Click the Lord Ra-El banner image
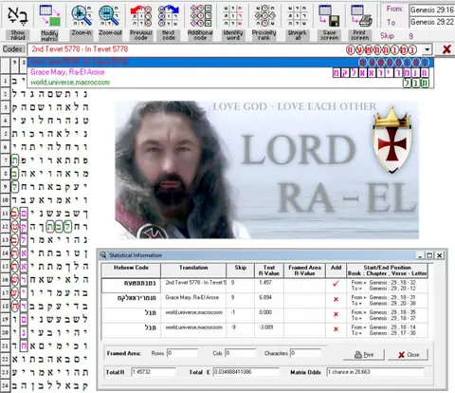The height and width of the screenshot is (393, 455). tap(266, 170)
